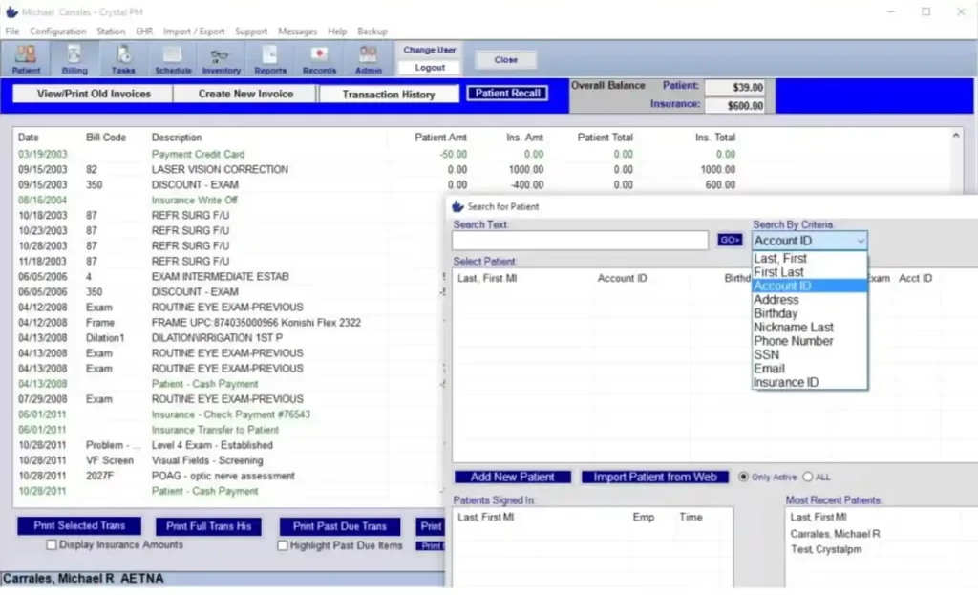This screenshot has width=978, height=595.
Task: Open the Patient Recall screen
Action: (509, 93)
